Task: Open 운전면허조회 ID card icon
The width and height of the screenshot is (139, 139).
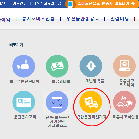Action: tap(24, 102)
